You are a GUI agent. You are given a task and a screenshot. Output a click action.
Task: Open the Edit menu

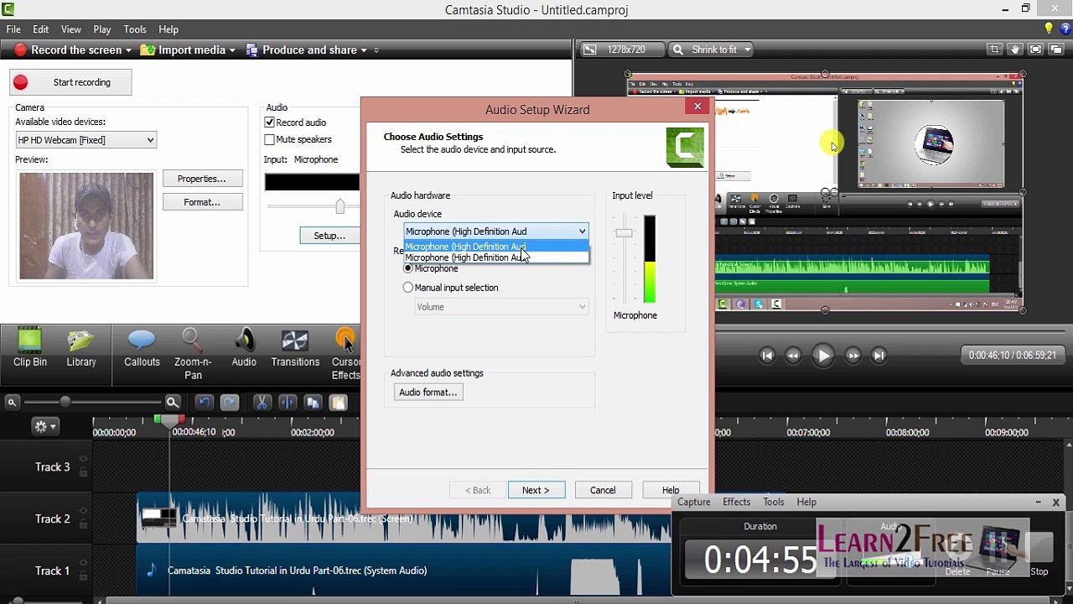[40, 29]
